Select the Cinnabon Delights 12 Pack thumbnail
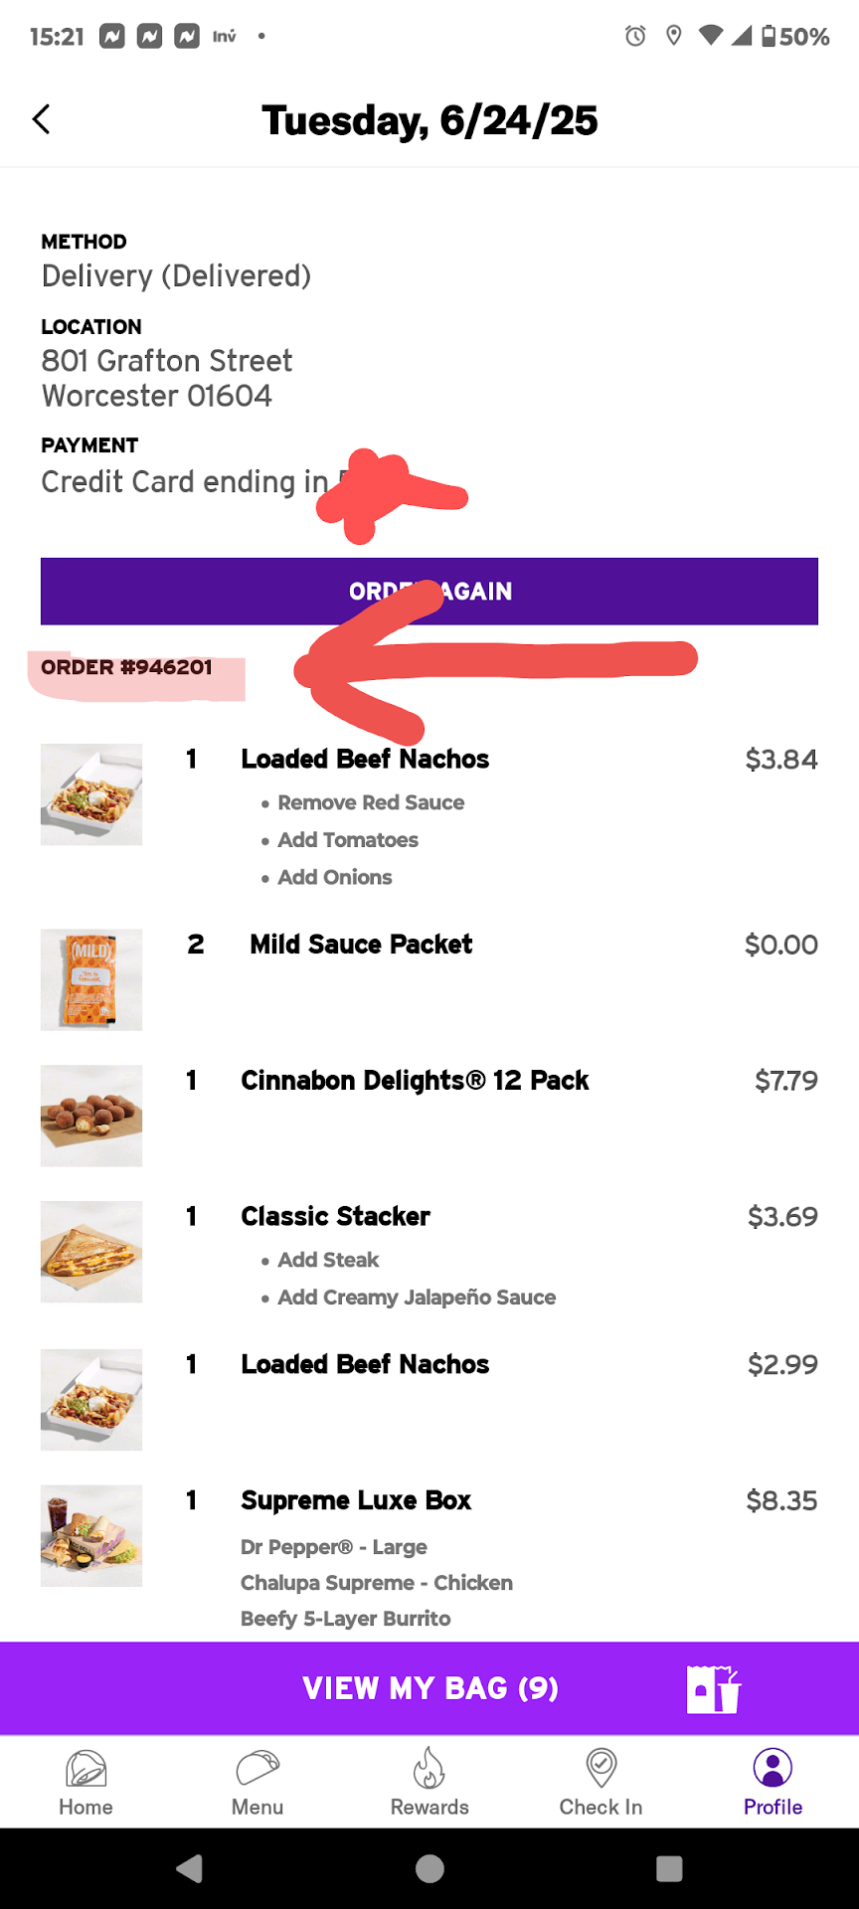The image size is (859, 1909). point(91,1116)
